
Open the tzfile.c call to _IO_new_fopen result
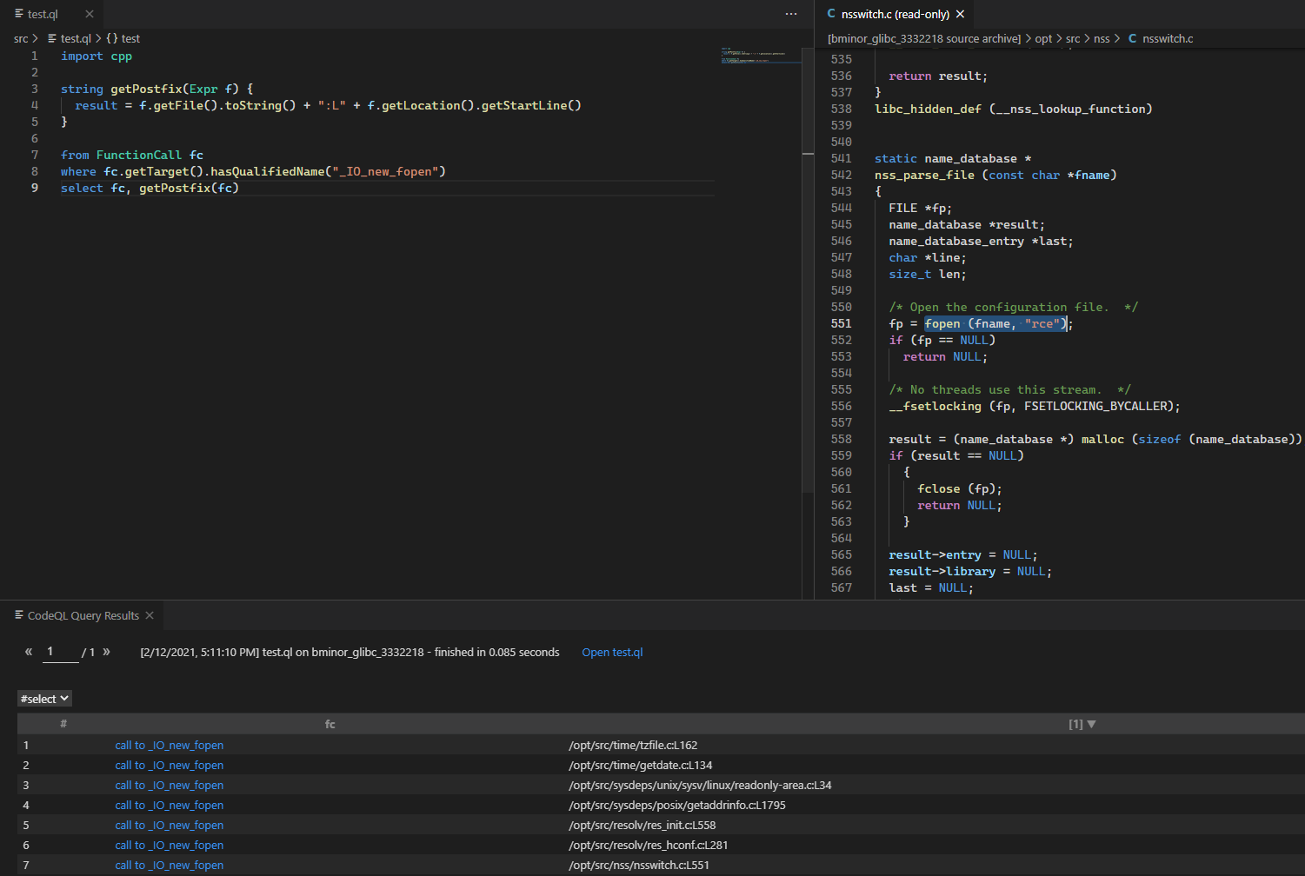point(169,745)
